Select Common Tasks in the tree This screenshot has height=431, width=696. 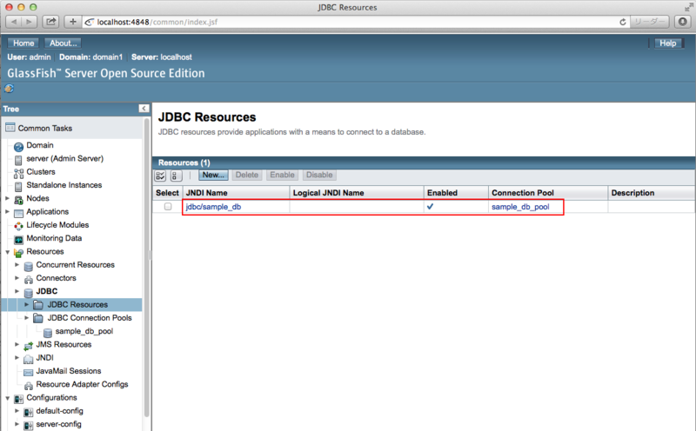[45, 128]
